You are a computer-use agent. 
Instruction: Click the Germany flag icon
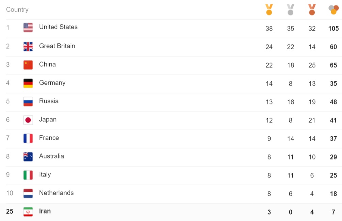(28, 83)
